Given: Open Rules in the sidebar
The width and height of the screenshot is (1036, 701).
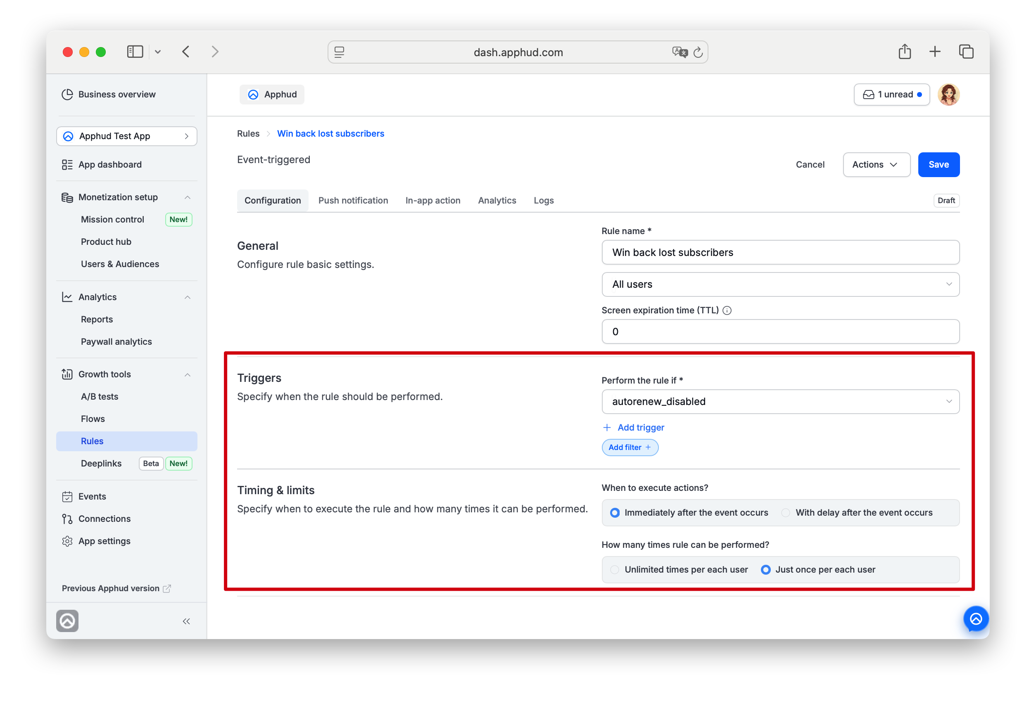Looking at the screenshot, I should point(126,441).
